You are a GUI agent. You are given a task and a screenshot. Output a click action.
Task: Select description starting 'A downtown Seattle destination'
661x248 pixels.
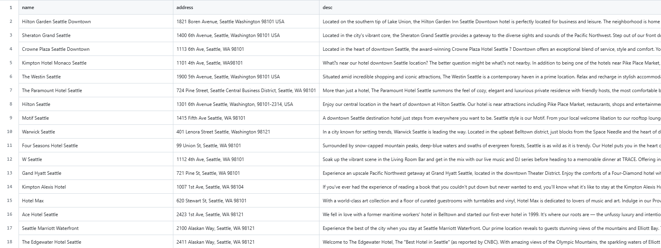pos(490,118)
